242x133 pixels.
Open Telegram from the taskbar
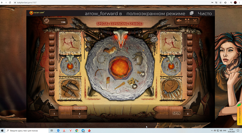click(x=83, y=131)
